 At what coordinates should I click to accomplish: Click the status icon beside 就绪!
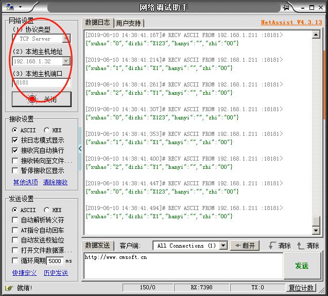[x=9, y=288]
